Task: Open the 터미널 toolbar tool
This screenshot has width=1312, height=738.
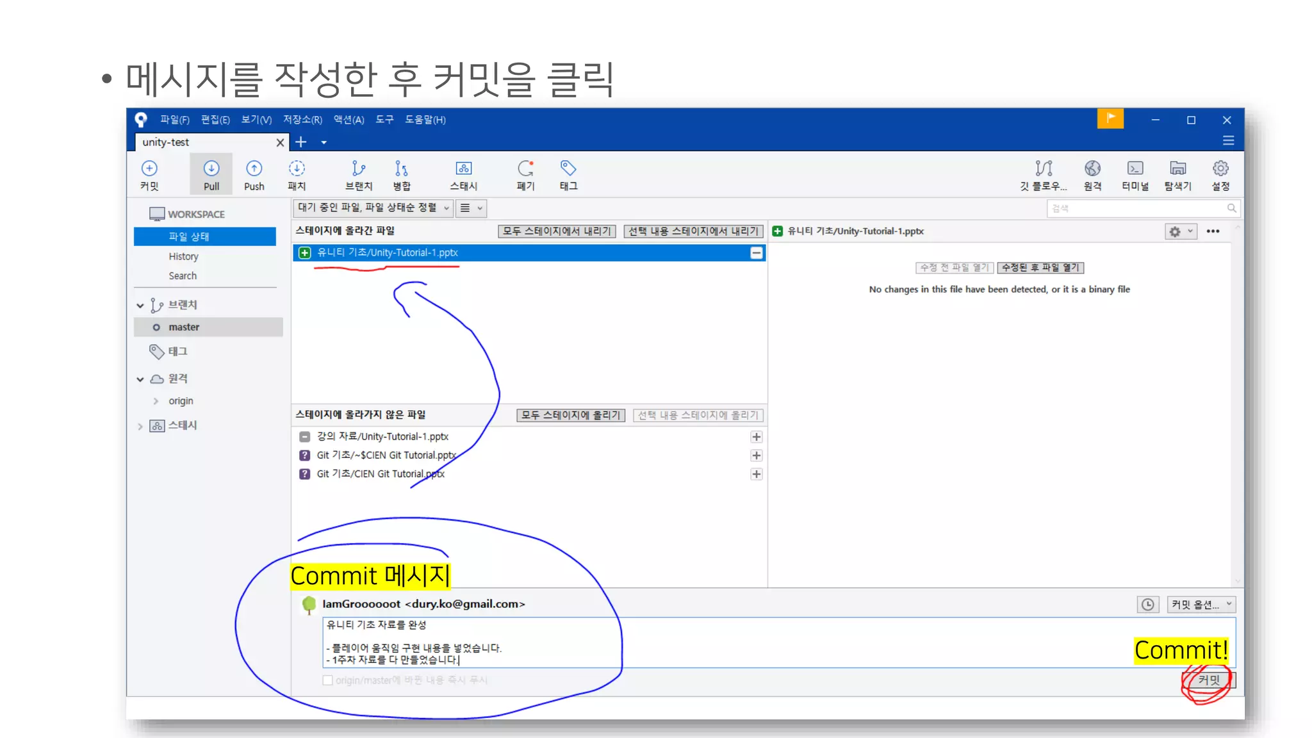Action: pos(1135,175)
